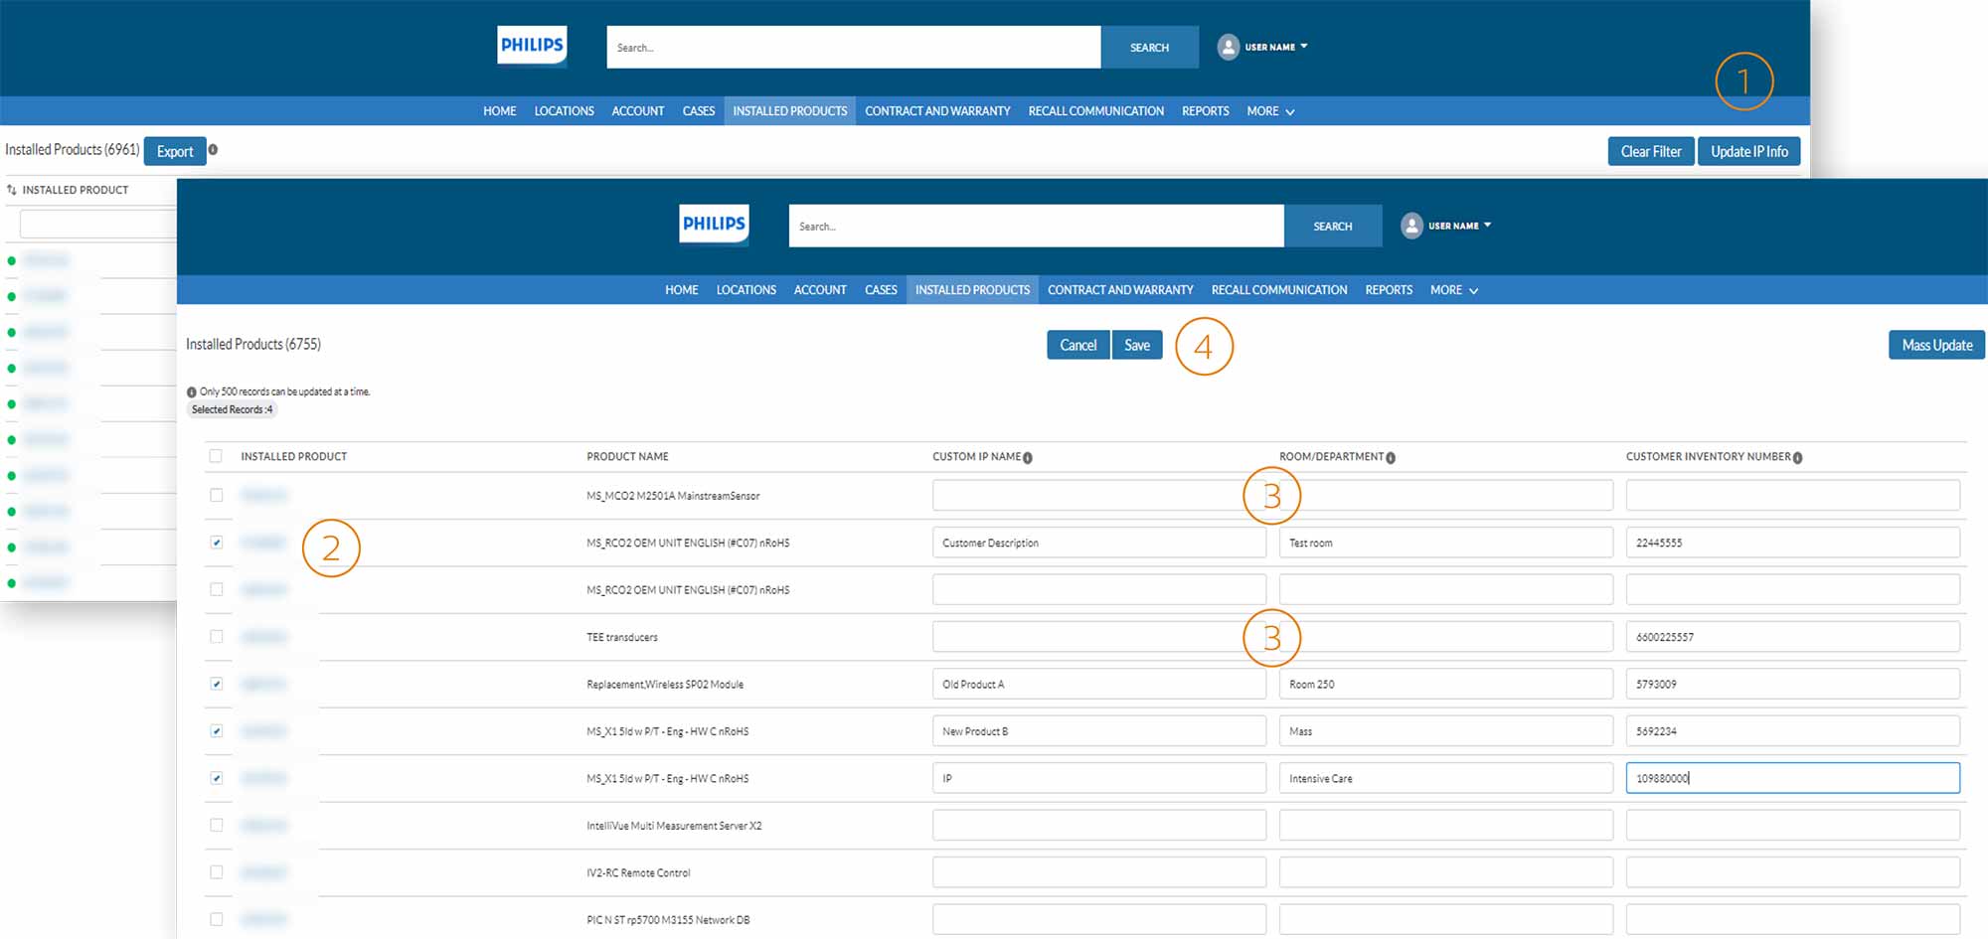Screen dimensions: 1988x939
Task: Check the TEE transducers row checkbox
Action: pos(216,637)
